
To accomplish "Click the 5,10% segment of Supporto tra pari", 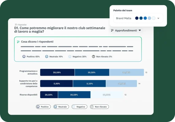I will [89, 84].
